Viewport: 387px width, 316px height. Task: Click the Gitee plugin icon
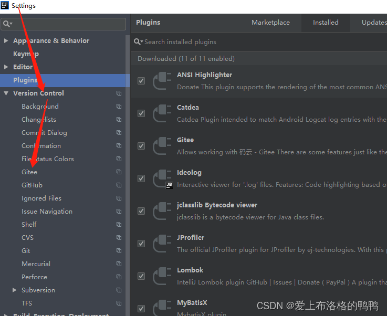point(162,146)
